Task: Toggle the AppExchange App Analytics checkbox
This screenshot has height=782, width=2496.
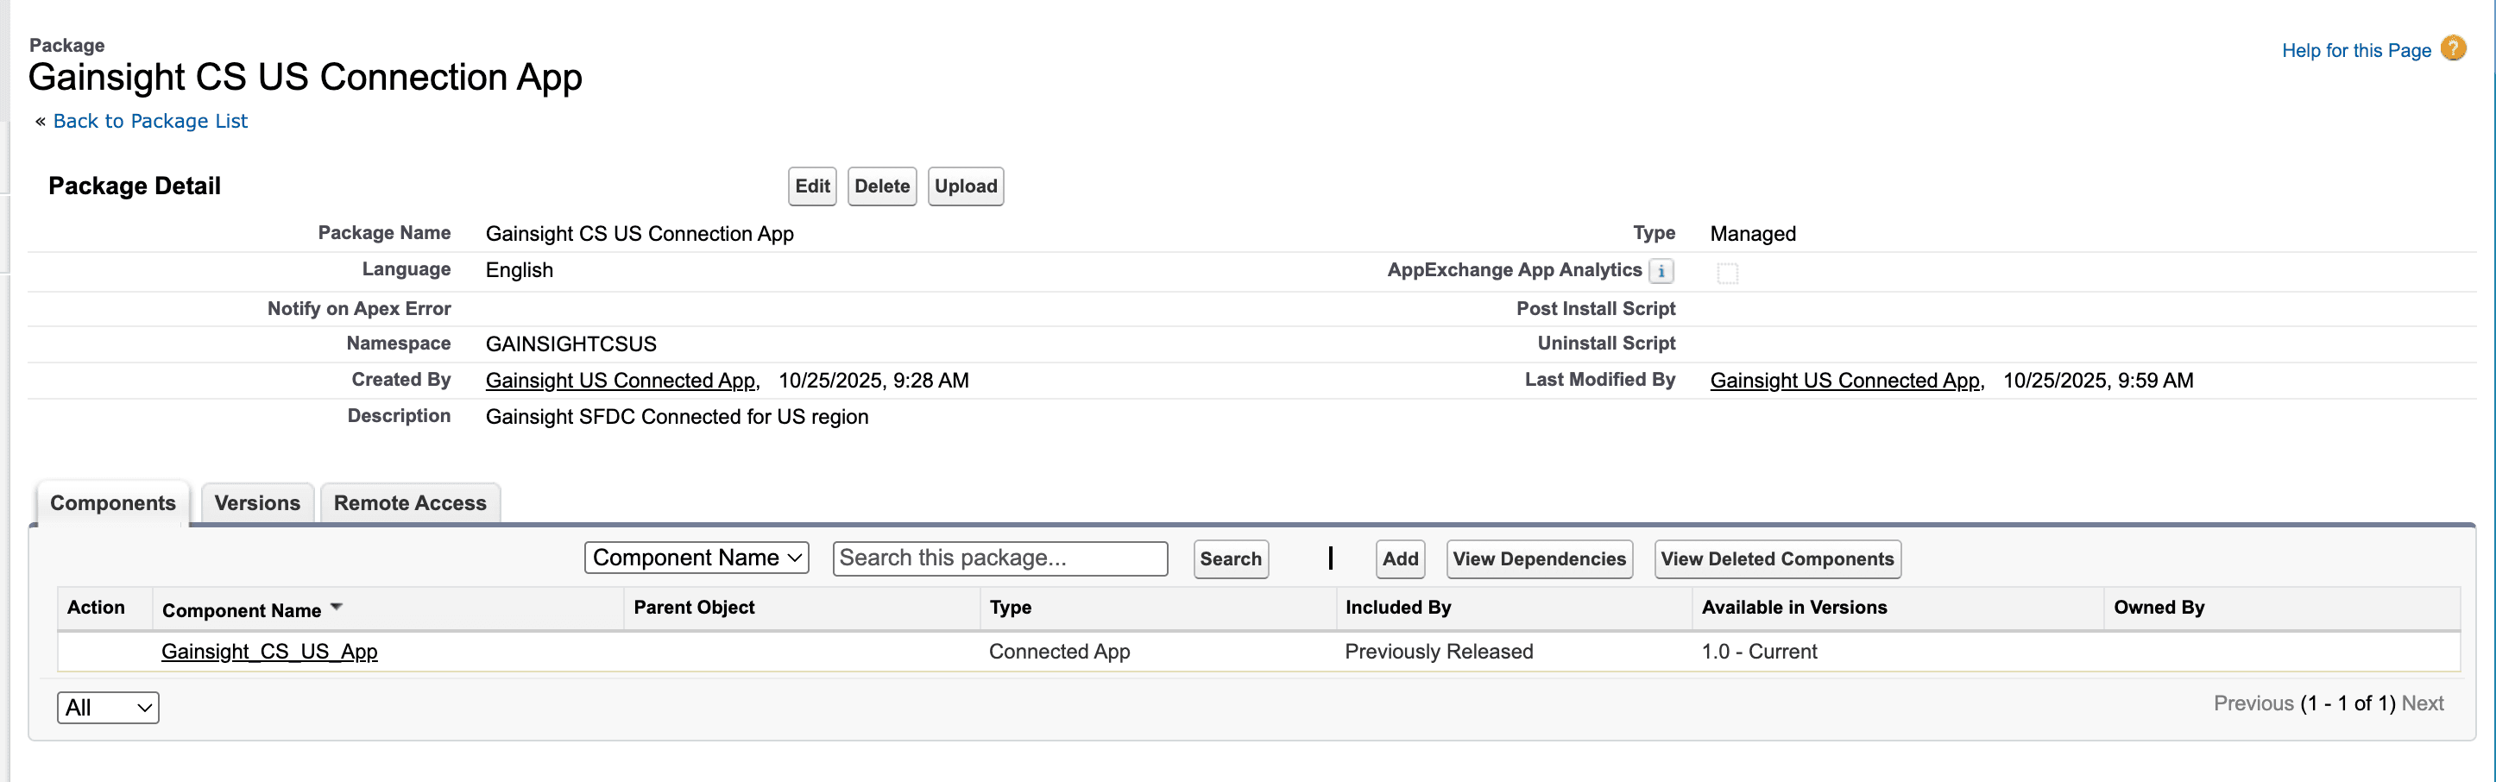Action: [x=1728, y=274]
